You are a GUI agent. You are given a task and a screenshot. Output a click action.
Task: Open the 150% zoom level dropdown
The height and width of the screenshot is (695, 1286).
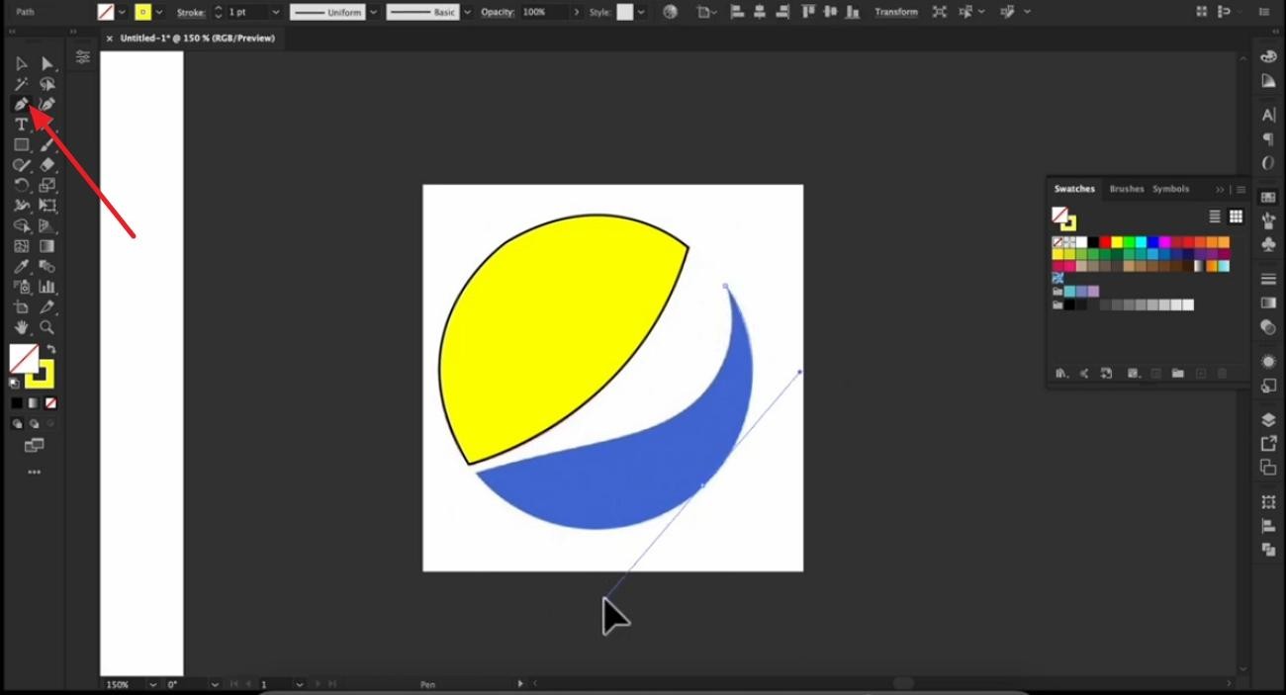152,684
